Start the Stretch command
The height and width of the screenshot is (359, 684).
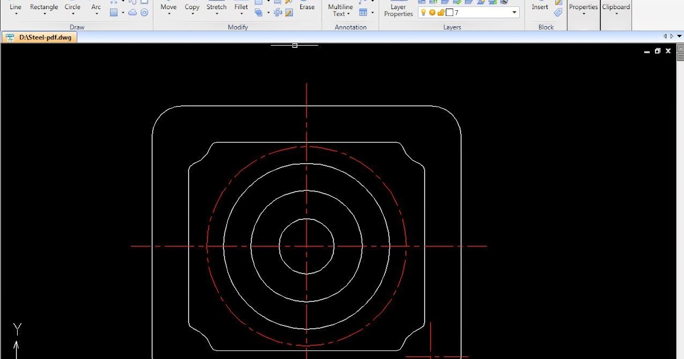(217, 7)
